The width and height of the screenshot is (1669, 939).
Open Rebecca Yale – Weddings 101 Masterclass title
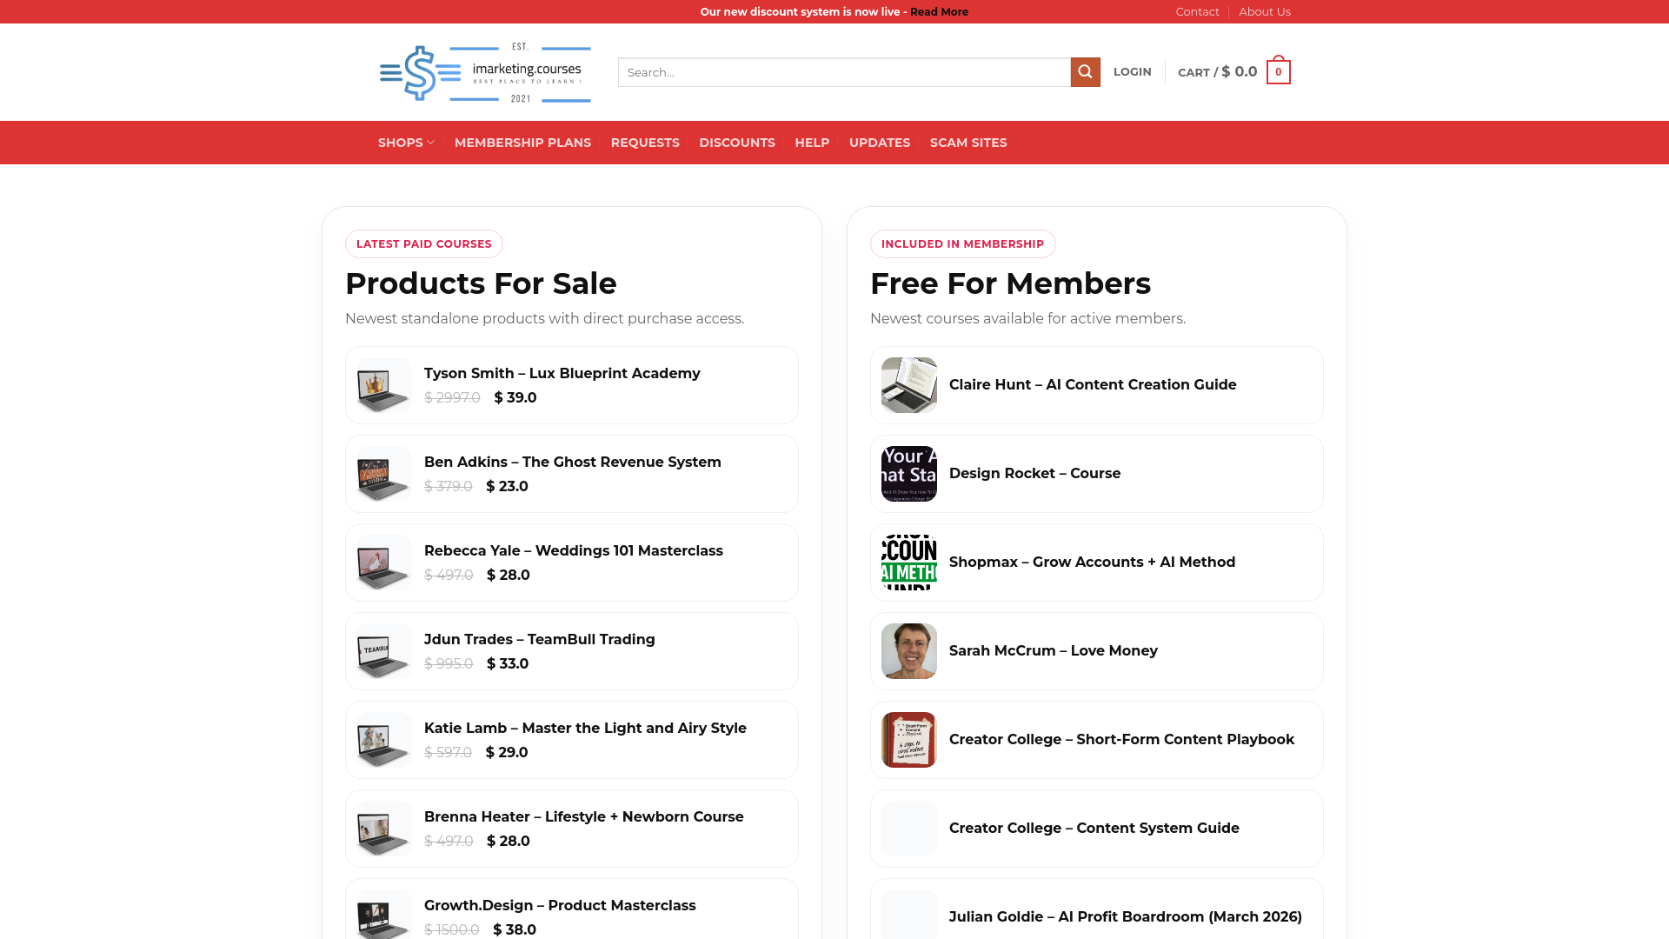click(x=574, y=550)
